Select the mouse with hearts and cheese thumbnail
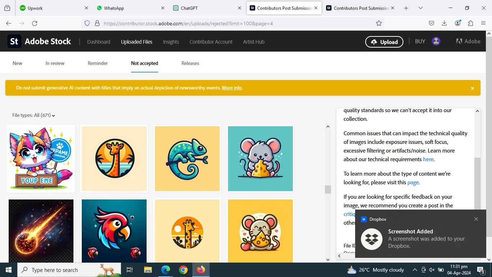492x277 pixels. (260, 231)
